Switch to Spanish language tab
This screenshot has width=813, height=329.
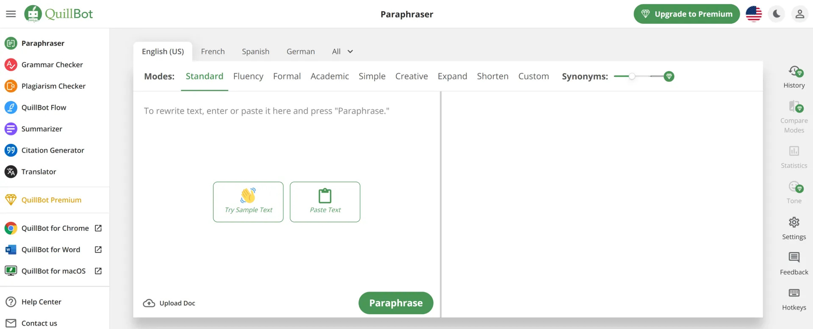click(255, 51)
